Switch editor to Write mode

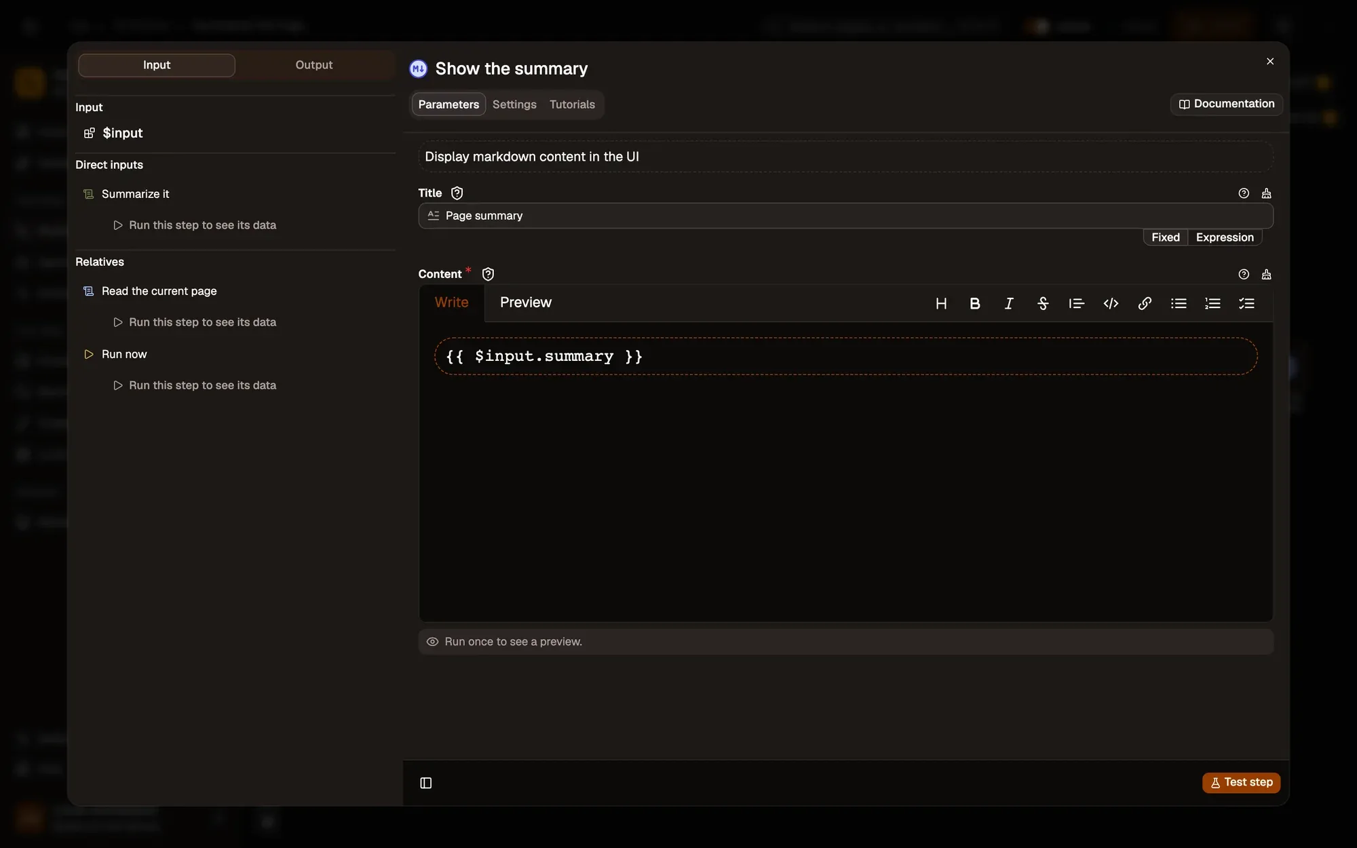(x=451, y=303)
